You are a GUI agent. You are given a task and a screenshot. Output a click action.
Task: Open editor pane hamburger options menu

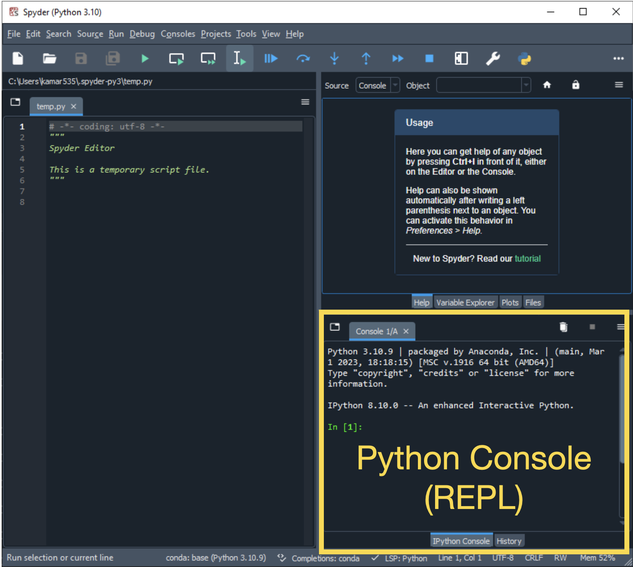305,102
